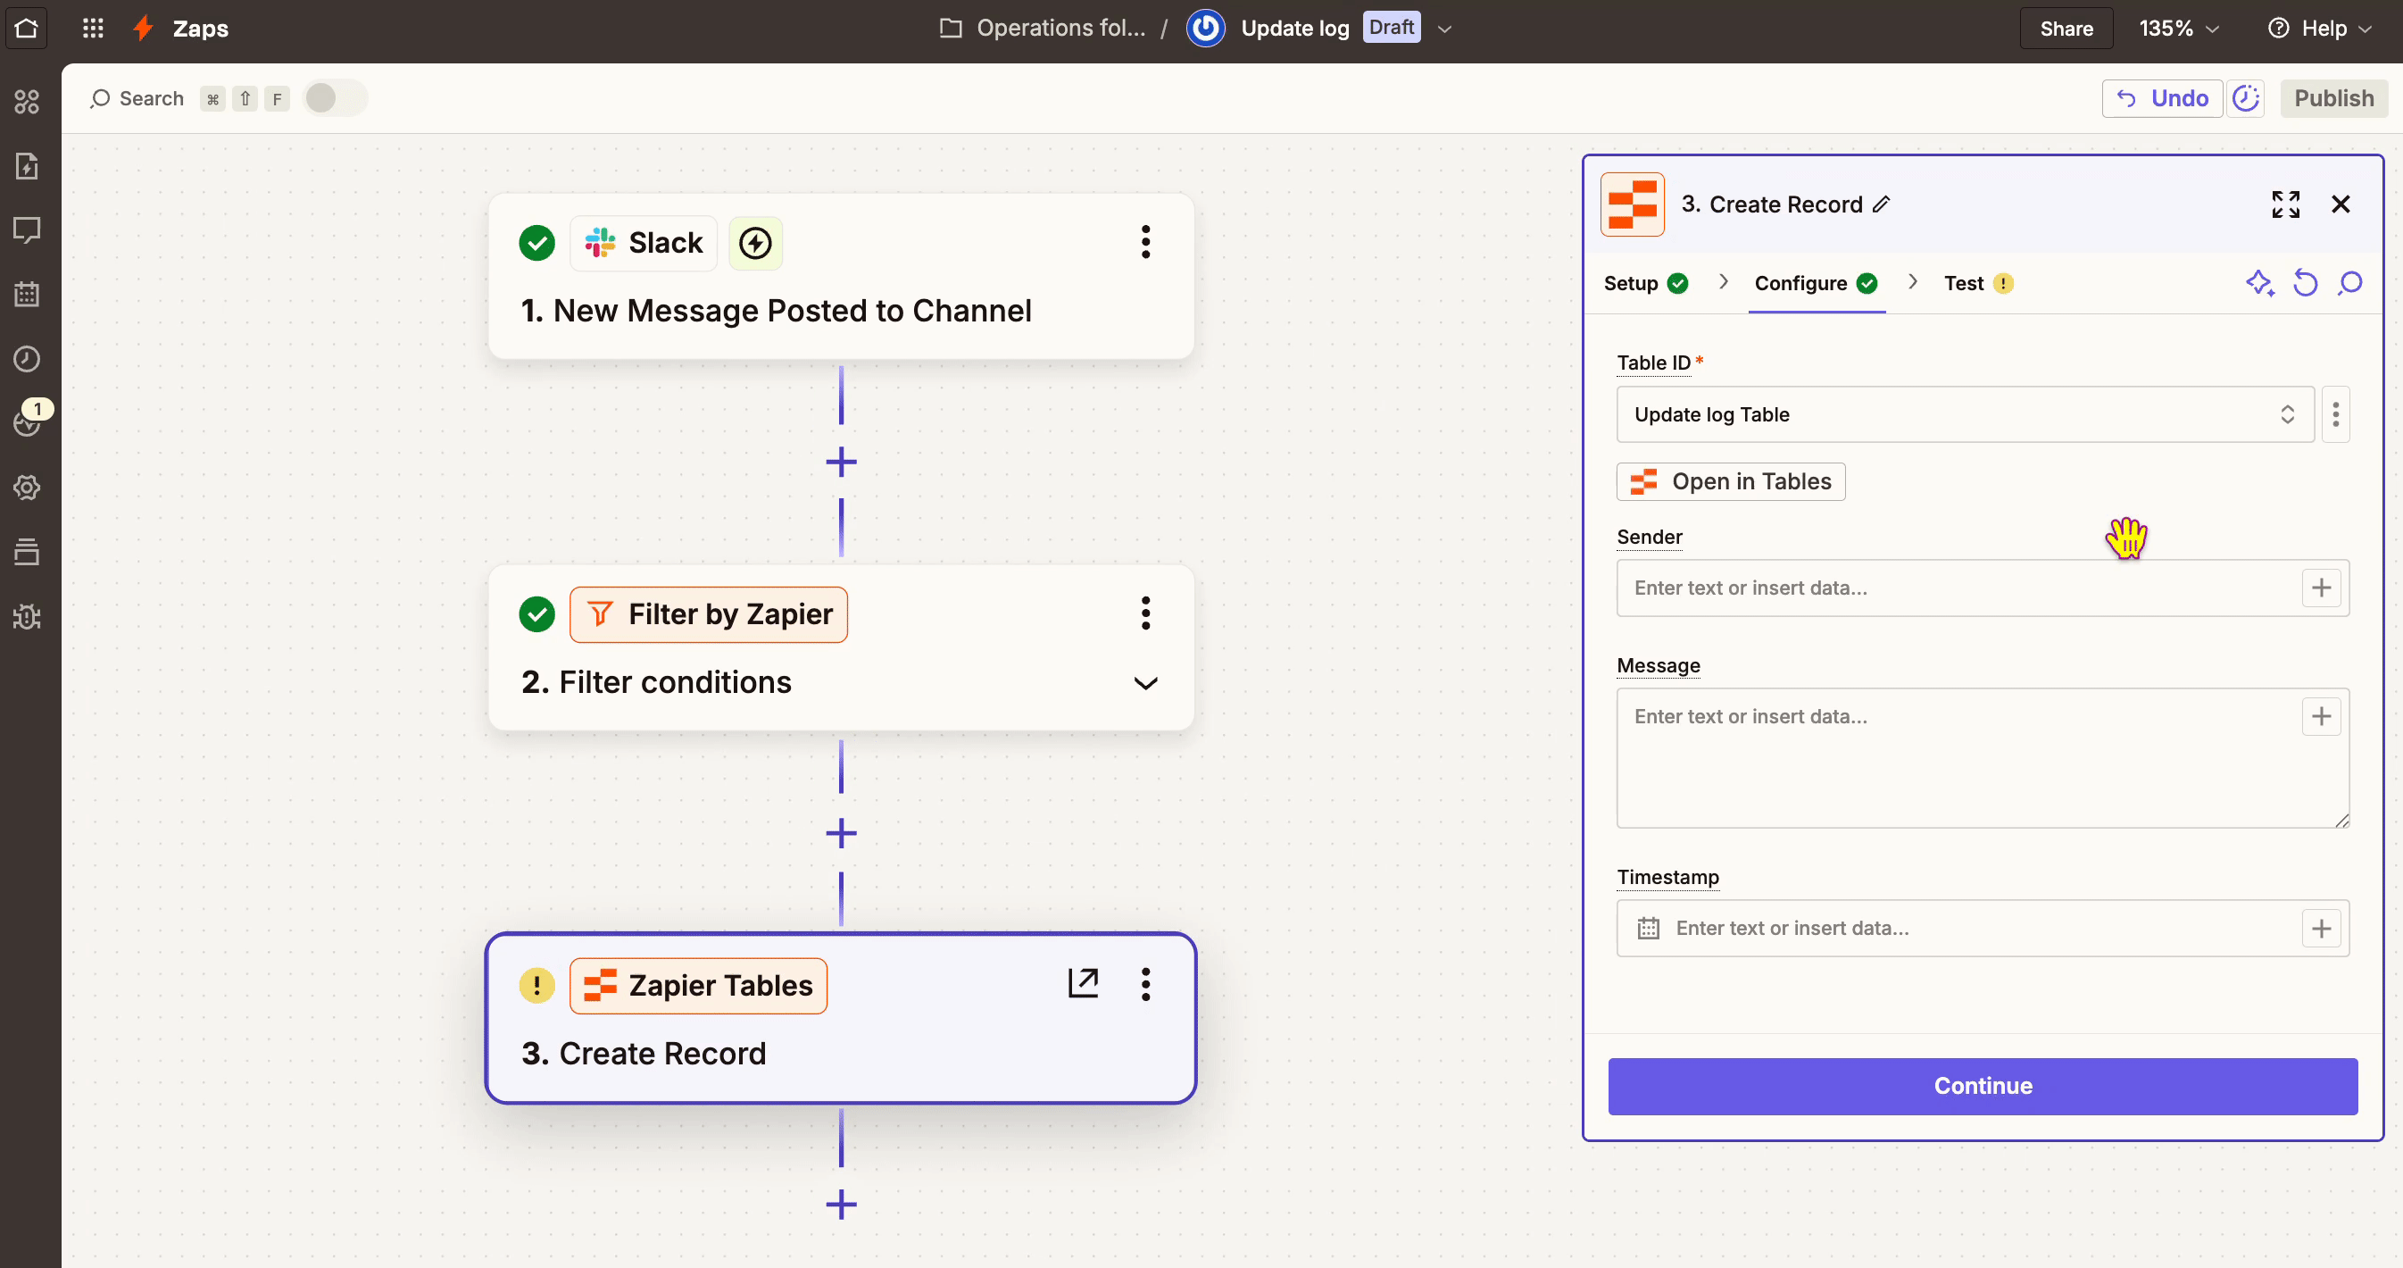
Task: Open three-dot menu on Filter step
Action: pyautogui.click(x=1145, y=613)
